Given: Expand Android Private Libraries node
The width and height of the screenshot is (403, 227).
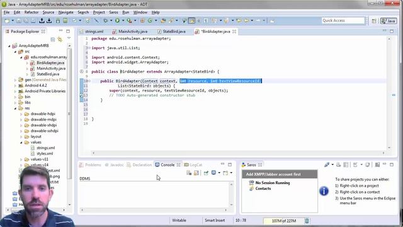Looking at the screenshot, I should point(15,91).
